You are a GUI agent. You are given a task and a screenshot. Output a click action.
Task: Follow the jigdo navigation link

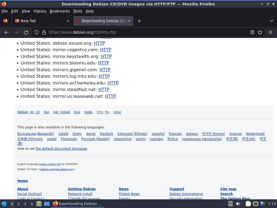pyautogui.click(x=88, y=112)
